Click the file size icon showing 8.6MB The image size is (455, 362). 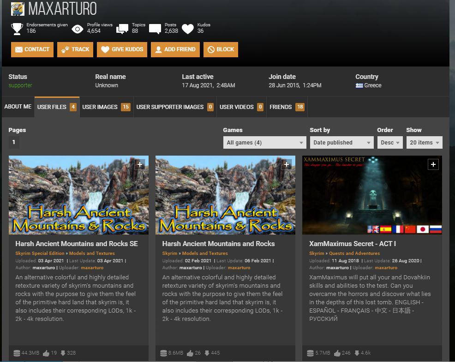tap(163, 352)
